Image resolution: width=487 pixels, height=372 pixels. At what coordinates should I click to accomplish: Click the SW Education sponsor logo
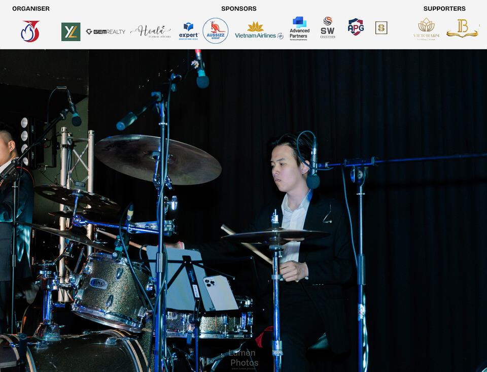tap(328, 28)
